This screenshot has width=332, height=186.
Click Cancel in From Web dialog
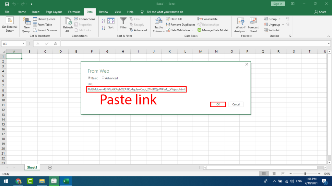[x=236, y=104]
